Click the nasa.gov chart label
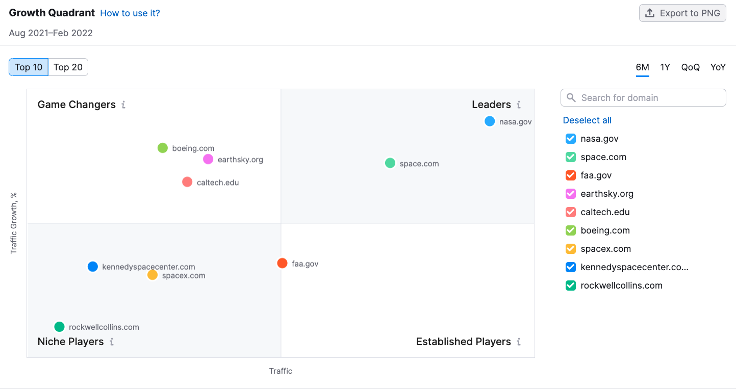The height and width of the screenshot is (389, 736). coord(516,122)
